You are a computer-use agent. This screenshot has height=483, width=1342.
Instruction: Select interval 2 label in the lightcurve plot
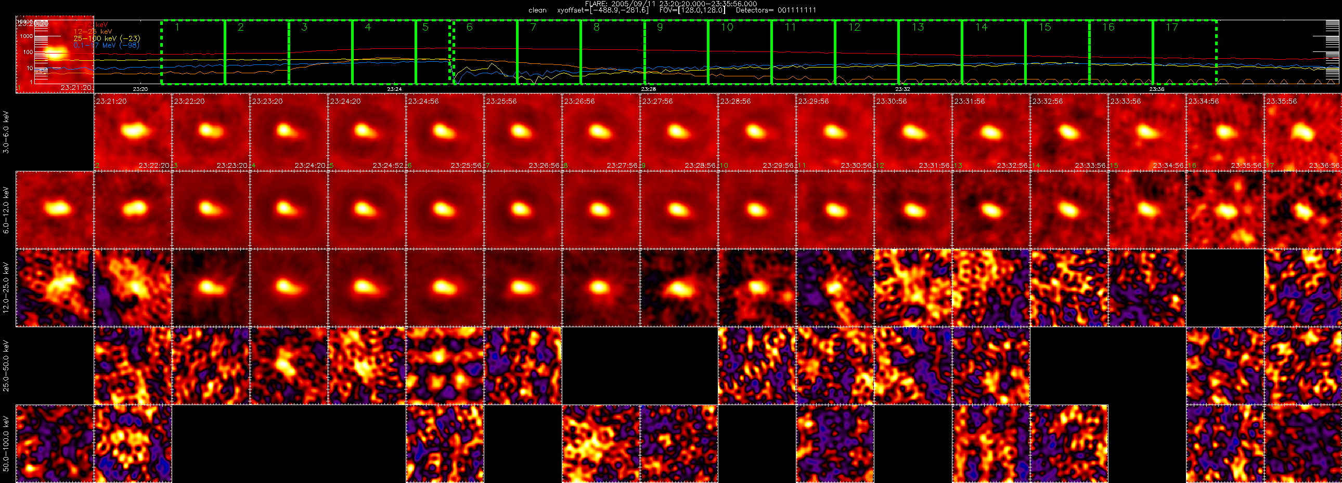(241, 27)
